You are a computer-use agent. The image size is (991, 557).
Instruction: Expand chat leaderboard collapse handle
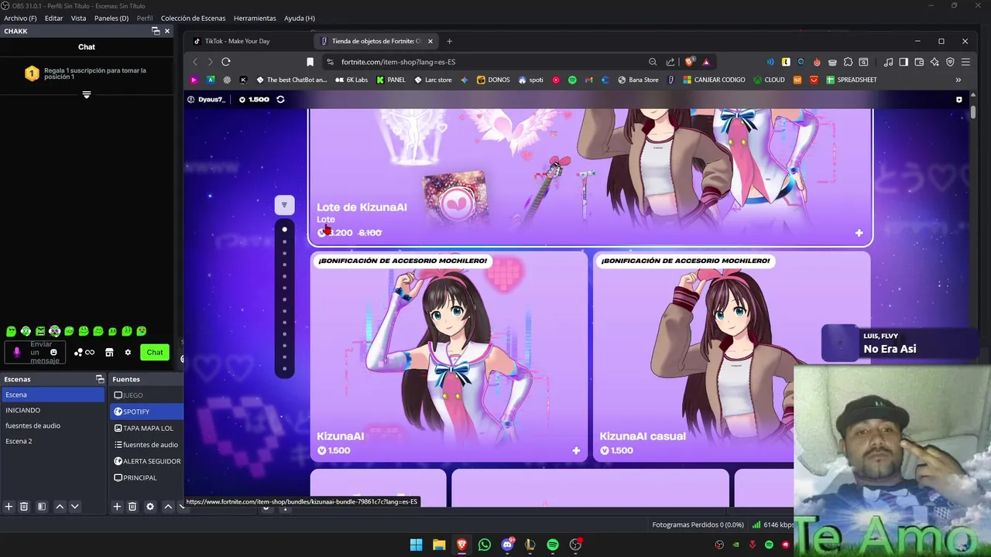[x=87, y=94]
